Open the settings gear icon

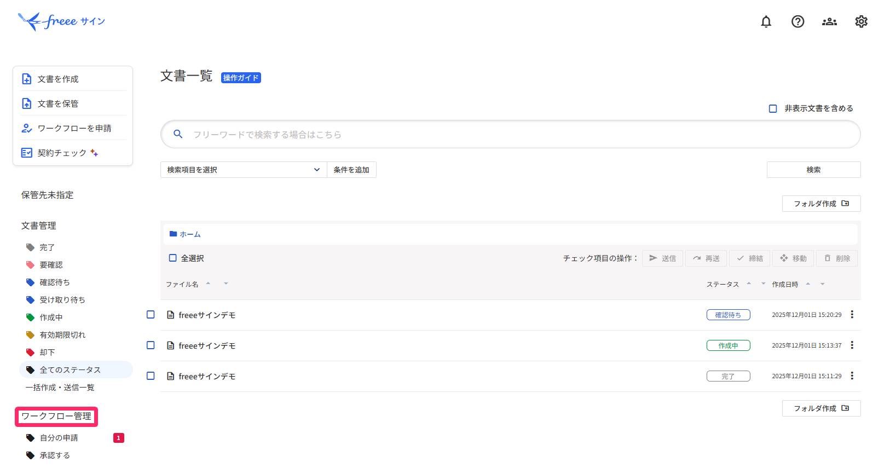(861, 21)
